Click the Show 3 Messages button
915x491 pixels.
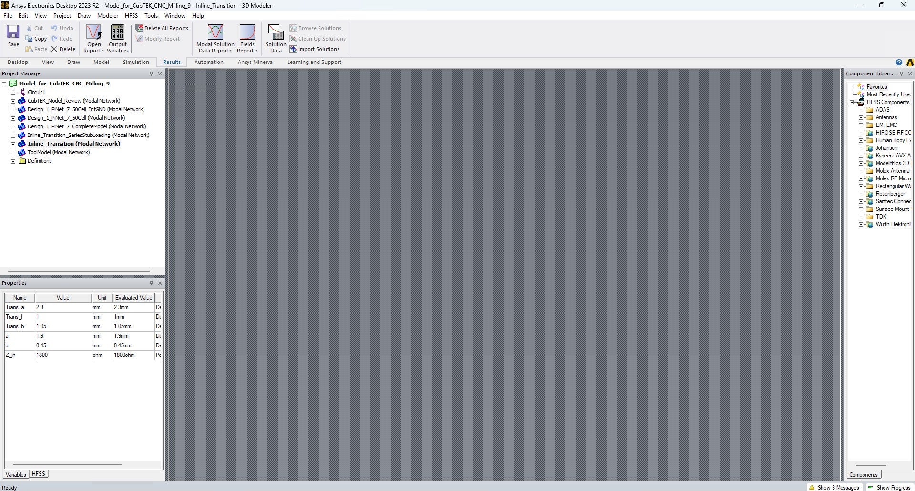[x=834, y=487]
